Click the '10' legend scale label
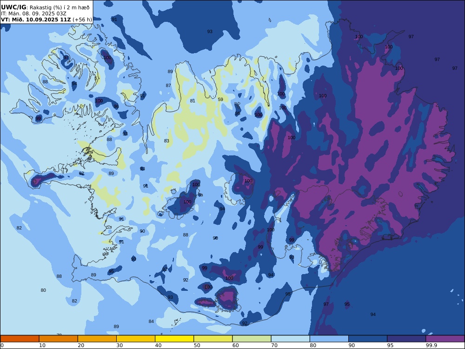The image size is (465, 349). pos(42,345)
